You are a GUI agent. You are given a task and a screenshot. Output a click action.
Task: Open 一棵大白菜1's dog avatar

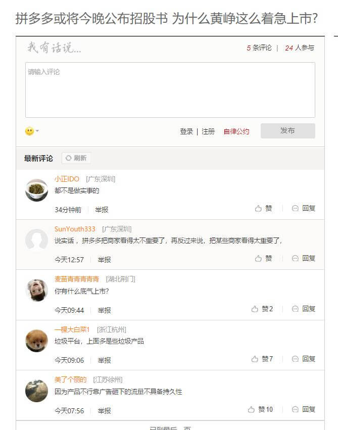[36, 341]
